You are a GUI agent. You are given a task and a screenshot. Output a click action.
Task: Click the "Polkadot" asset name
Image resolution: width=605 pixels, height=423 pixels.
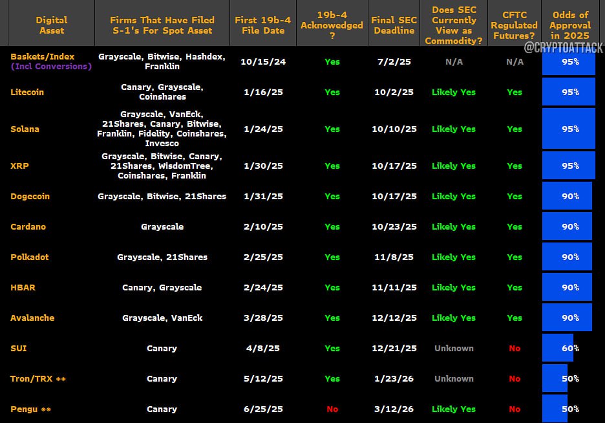30,257
